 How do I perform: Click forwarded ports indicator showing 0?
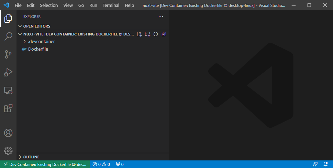120,164
